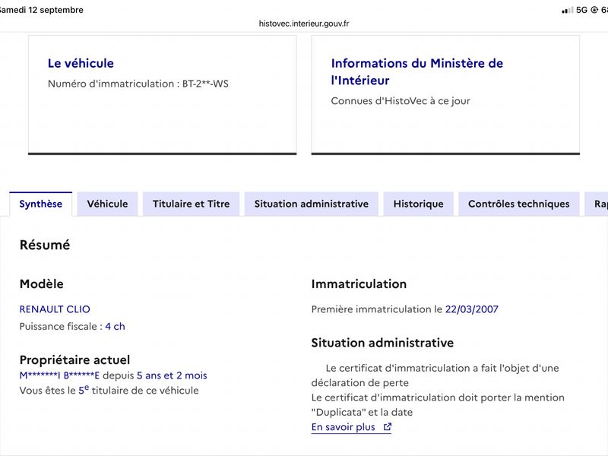608x456 pixels.
Task: Tap the Samedi 12 septembre date in status bar
Action: point(41,10)
